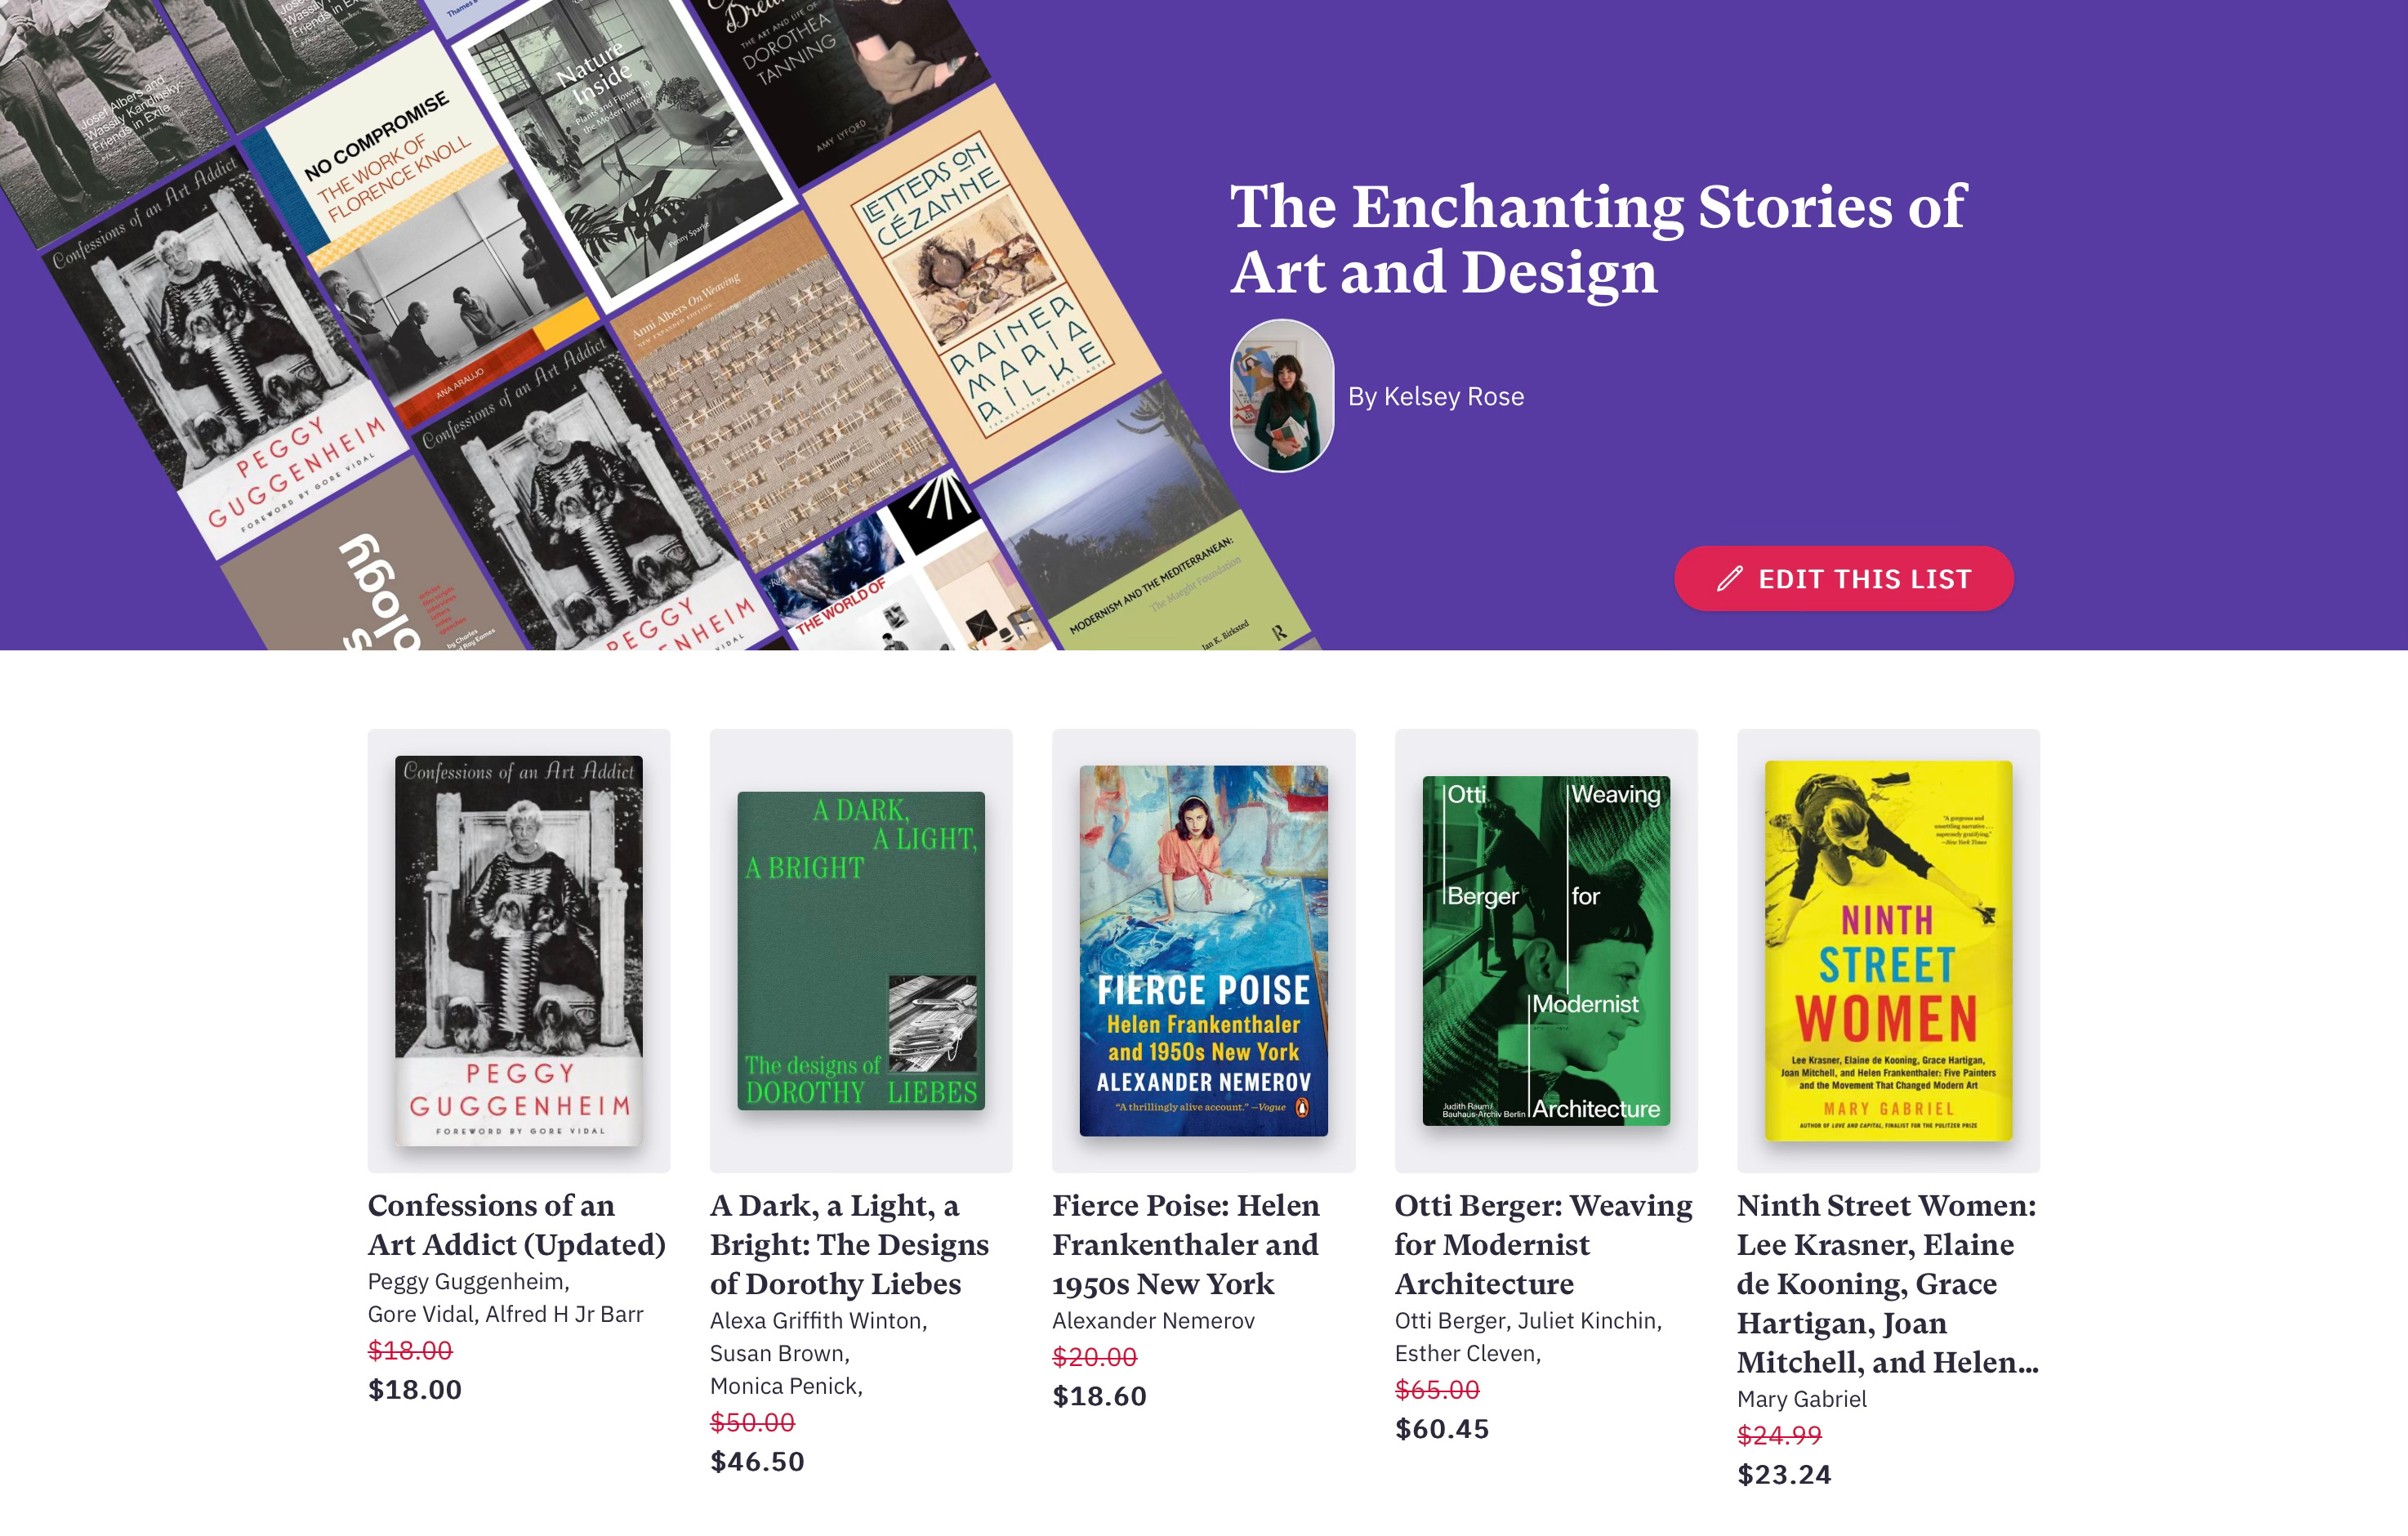Click the Ninth Street Women title link
Screen dimensions: 2408x1536
[x=1888, y=1284]
